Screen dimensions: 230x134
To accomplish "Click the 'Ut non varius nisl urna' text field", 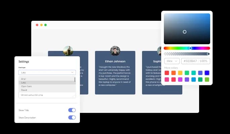I will tap(47, 95).
